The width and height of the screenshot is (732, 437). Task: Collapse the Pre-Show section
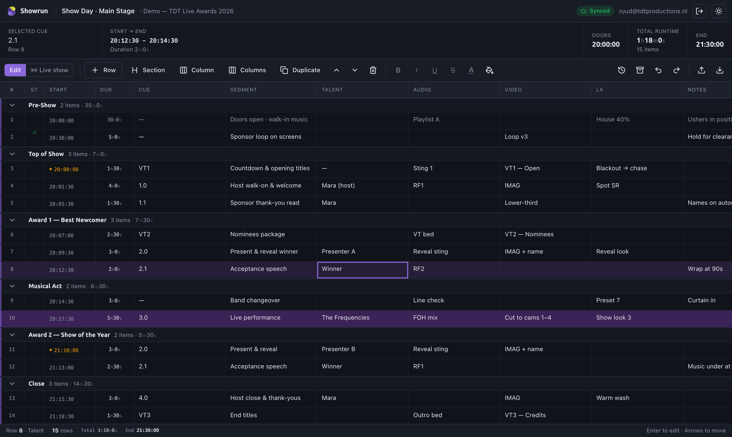pos(12,105)
